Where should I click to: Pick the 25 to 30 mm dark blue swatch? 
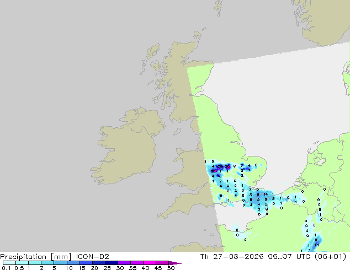[112, 263]
